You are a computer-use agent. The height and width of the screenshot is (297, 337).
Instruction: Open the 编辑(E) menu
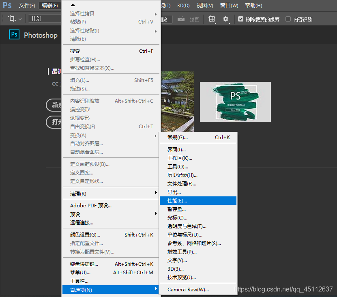point(49,5)
